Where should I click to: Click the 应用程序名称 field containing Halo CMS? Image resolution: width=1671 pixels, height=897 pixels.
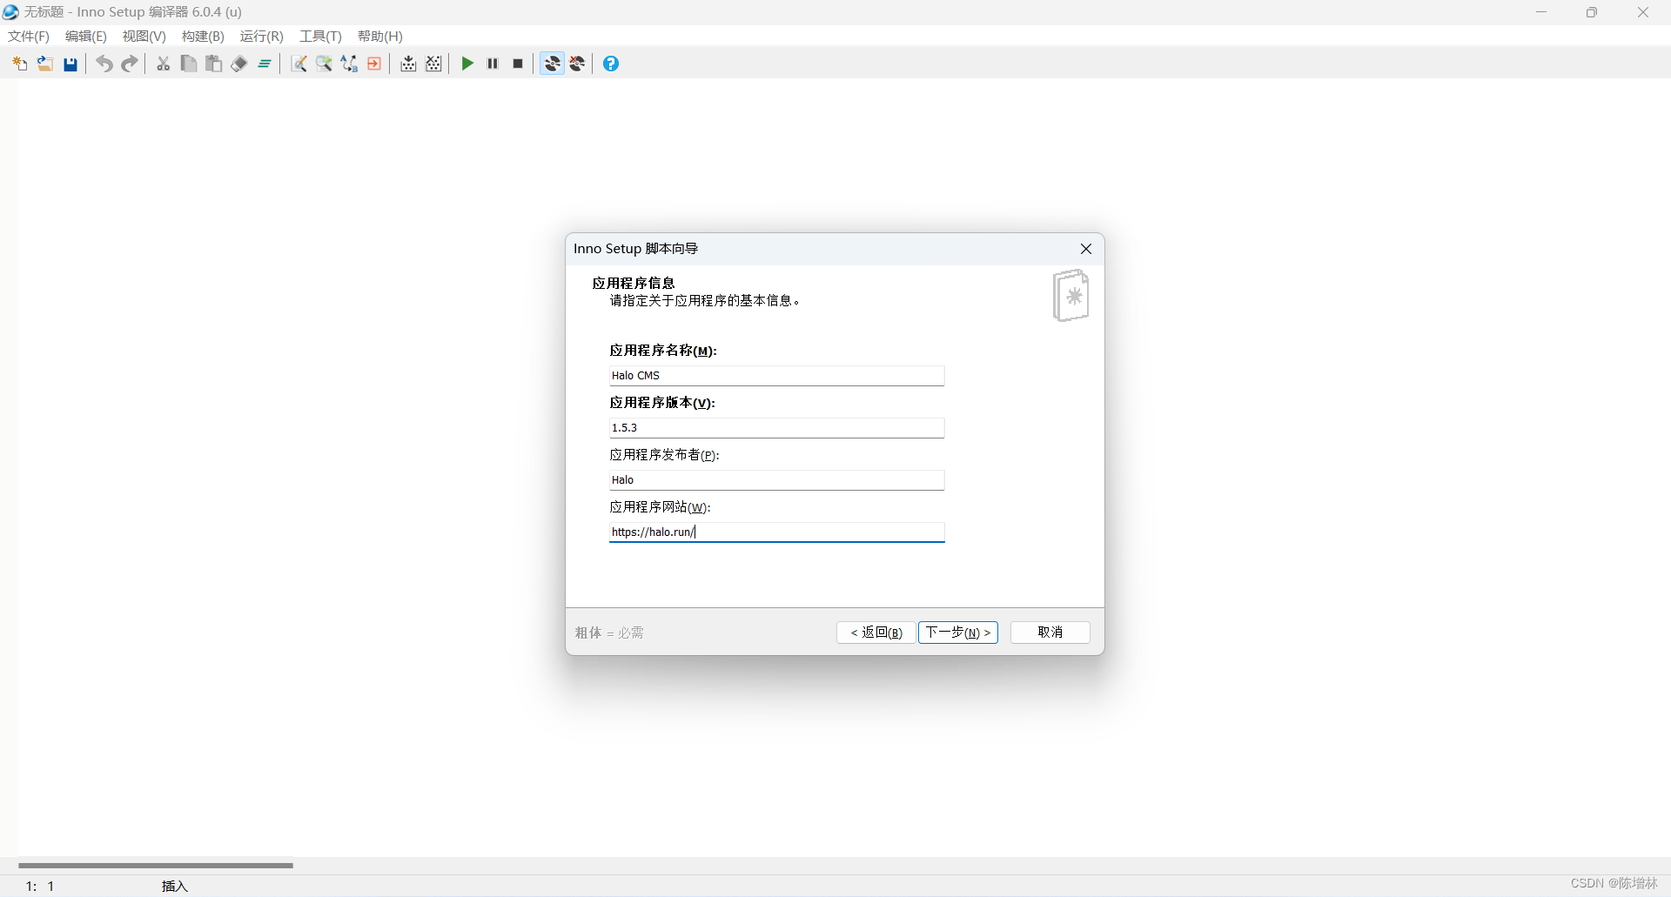776,376
